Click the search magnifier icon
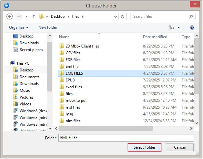Viewport: 203px width, 159px height. [191, 16]
